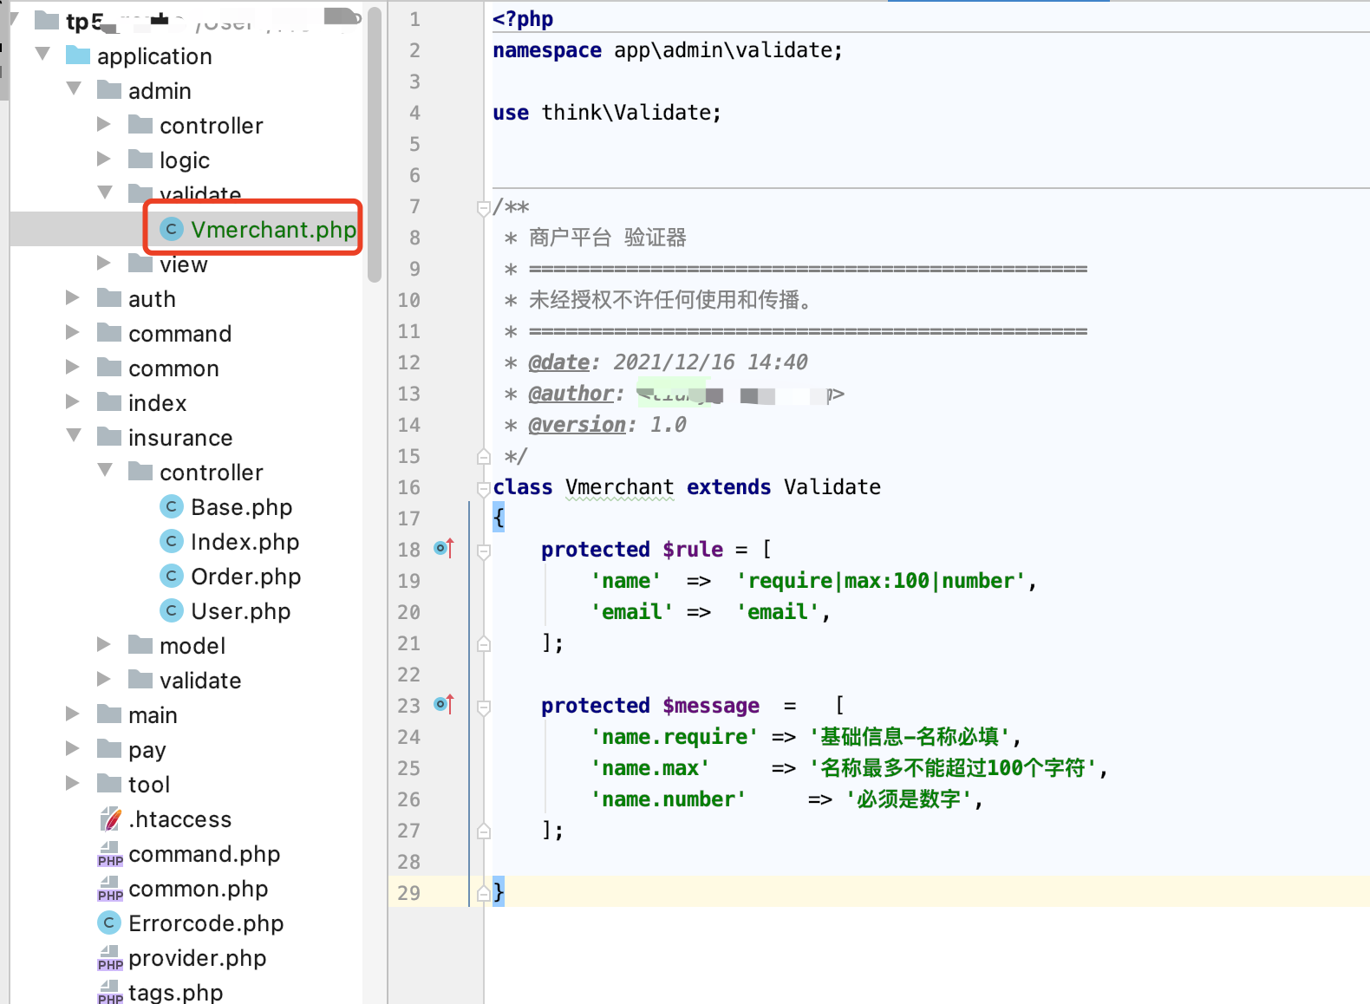
Task: Click the auth folder icon
Action: pyautogui.click(x=109, y=298)
